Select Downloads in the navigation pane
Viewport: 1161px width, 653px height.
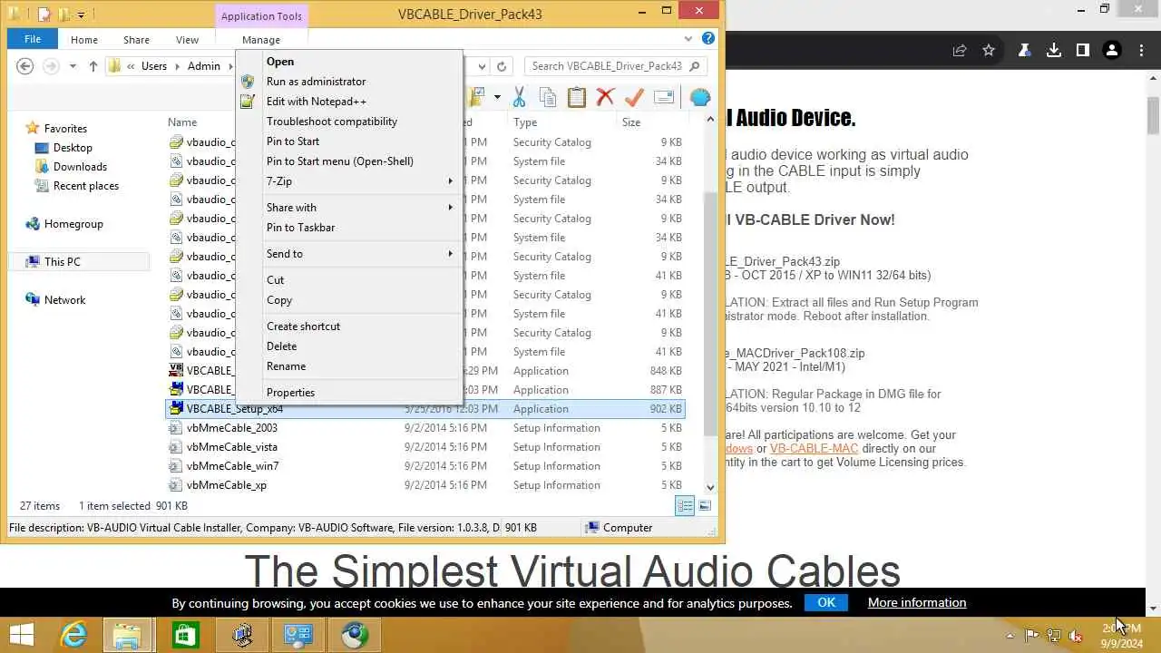(80, 167)
